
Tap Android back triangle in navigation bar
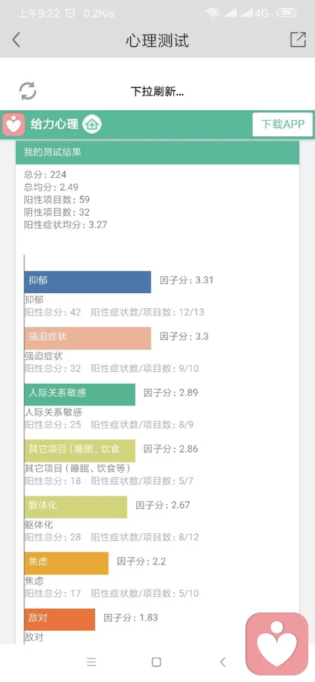(x=222, y=662)
